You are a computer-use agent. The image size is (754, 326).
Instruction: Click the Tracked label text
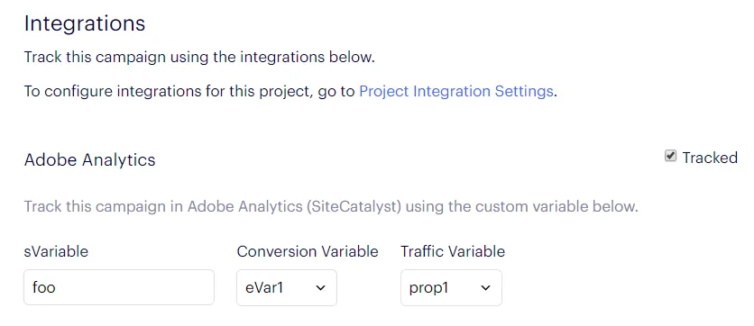(710, 158)
